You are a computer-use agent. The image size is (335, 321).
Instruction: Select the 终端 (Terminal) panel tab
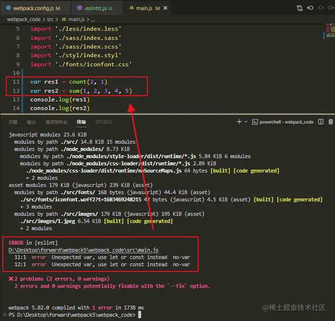tap(81, 122)
